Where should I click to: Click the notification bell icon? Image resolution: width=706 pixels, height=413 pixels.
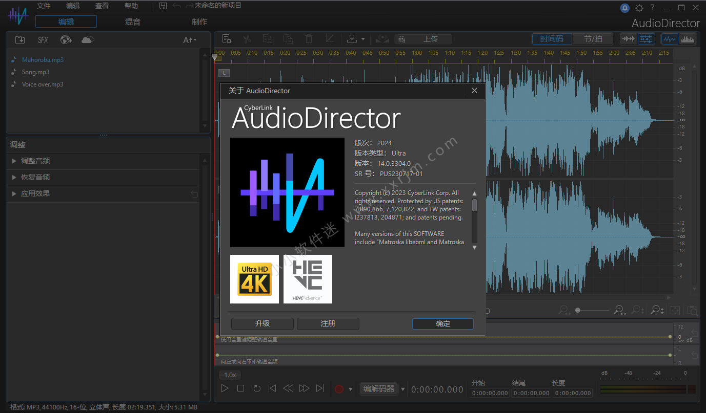tap(625, 8)
